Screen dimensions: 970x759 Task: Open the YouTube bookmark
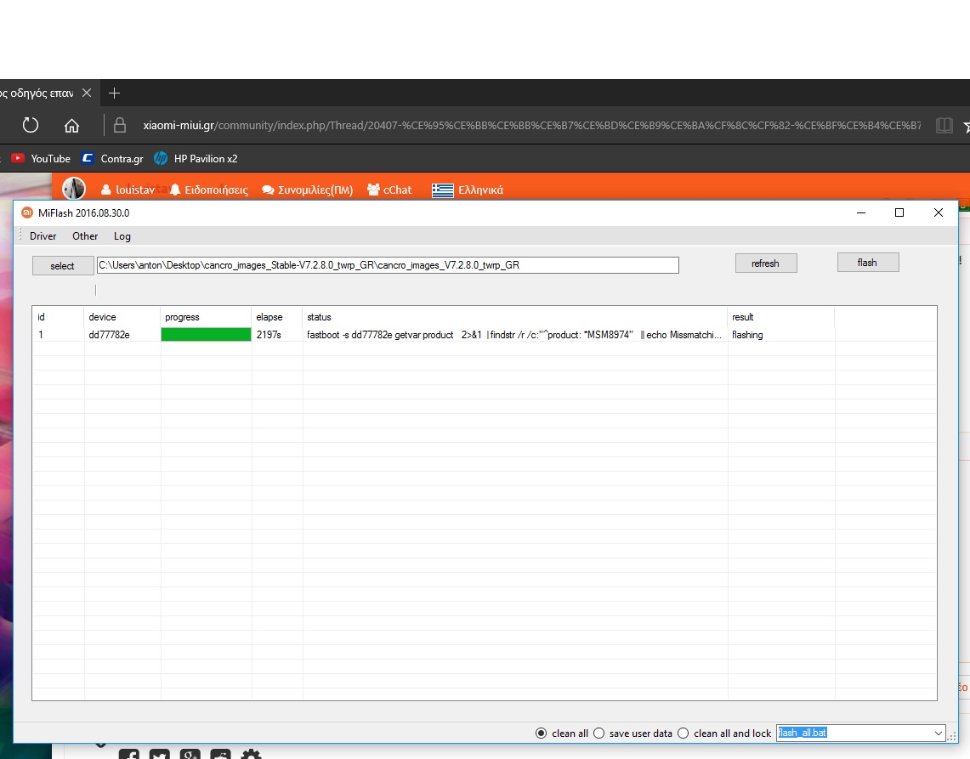pos(41,158)
